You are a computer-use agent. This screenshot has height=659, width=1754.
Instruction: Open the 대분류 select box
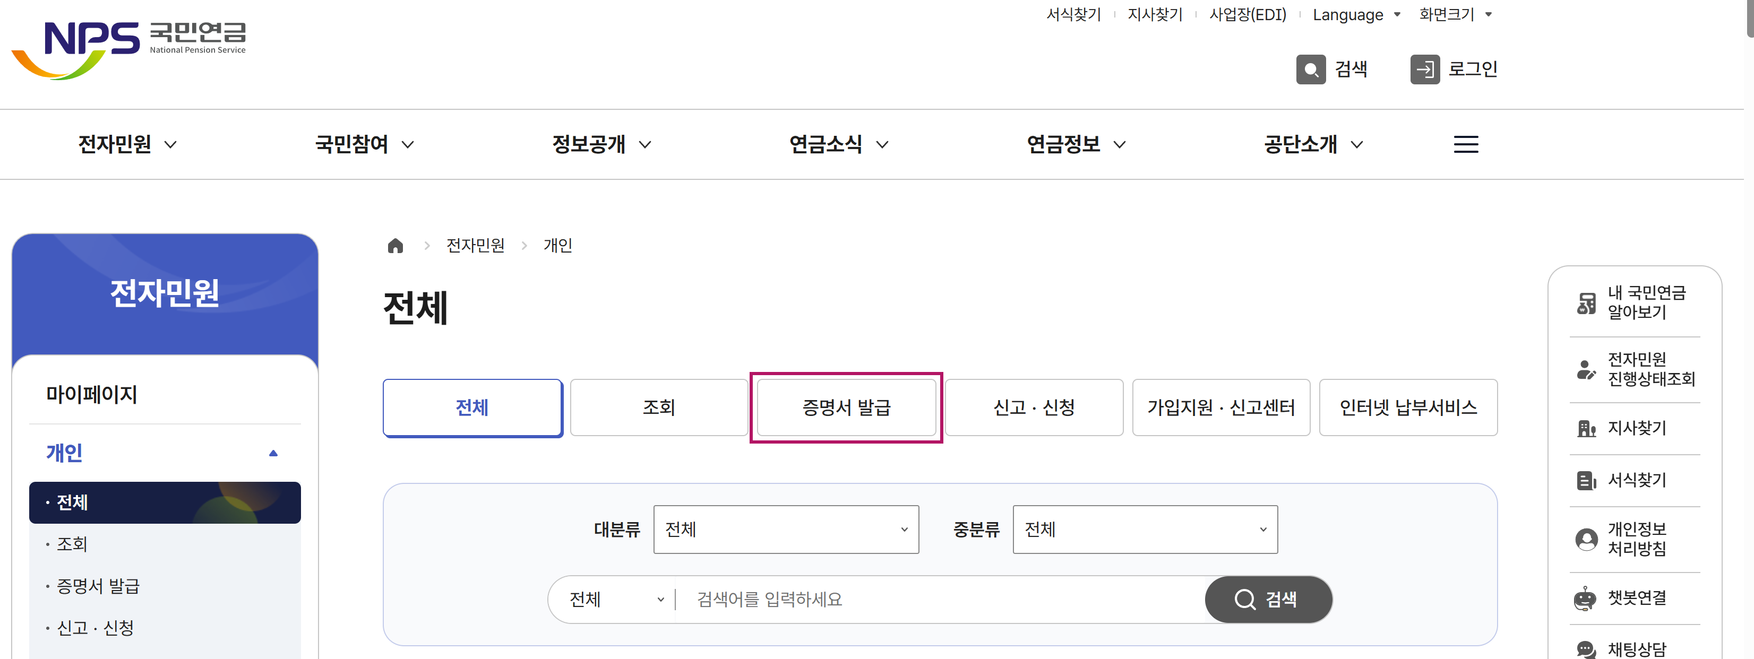pos(786,530)
